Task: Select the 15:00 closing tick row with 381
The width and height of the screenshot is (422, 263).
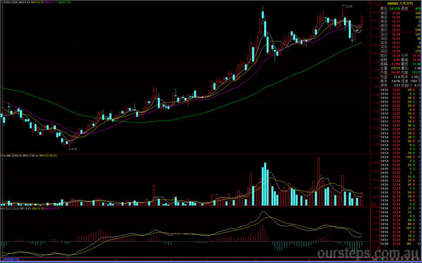Action: (400, 244)
